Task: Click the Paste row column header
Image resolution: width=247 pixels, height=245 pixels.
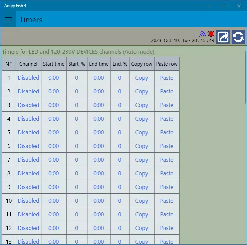Action: pyautogui.click(x=167, y=64)
